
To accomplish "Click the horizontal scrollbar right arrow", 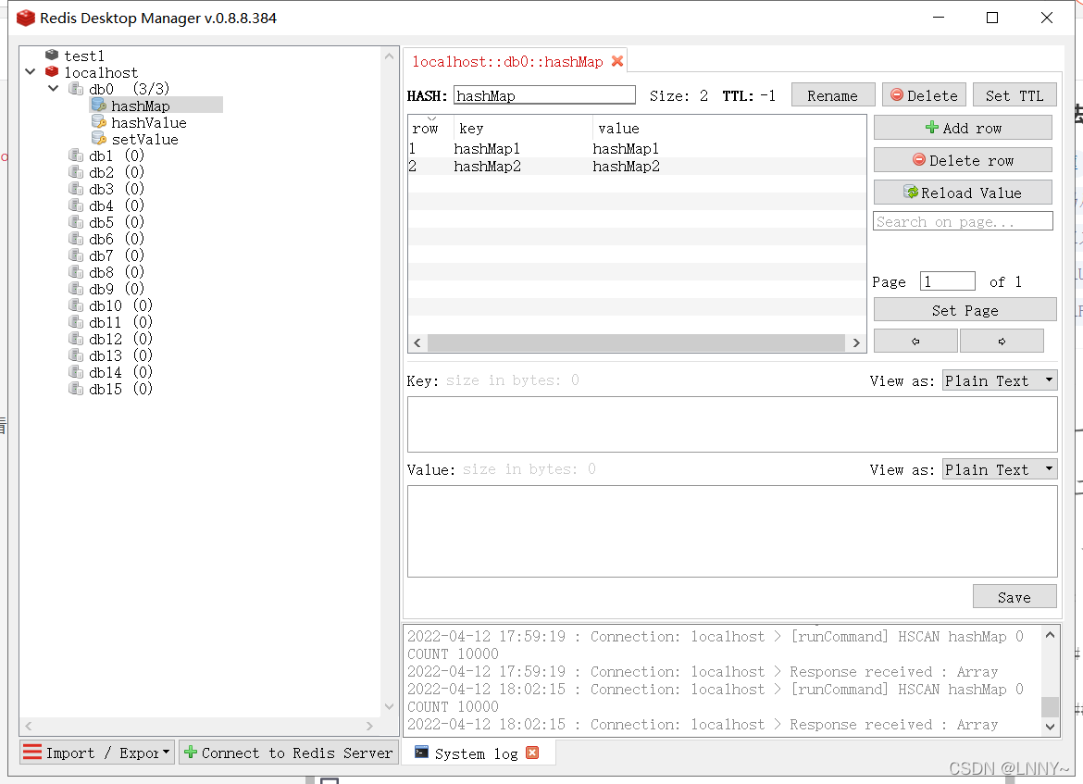I will tap(856, 342).
